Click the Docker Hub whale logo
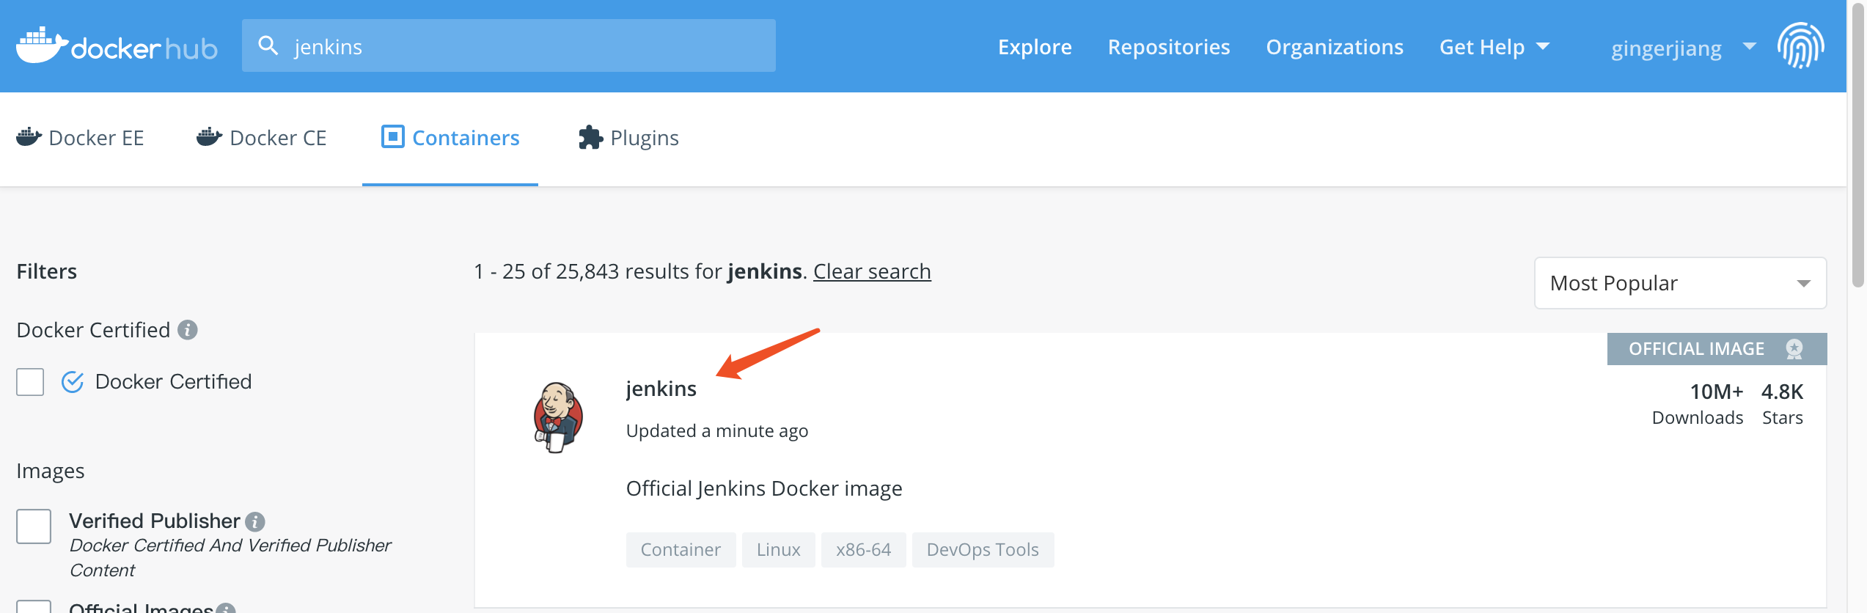This screenshot has height=613, width=1867. (x=117, y=46)
